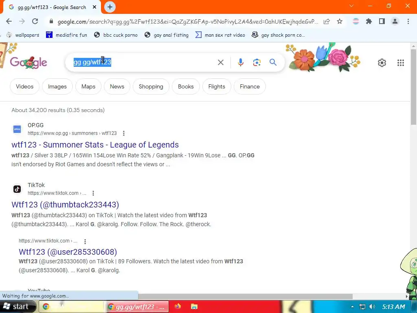View site information lock icon
This screenshot has height=313, width=417.
point(51,22)
